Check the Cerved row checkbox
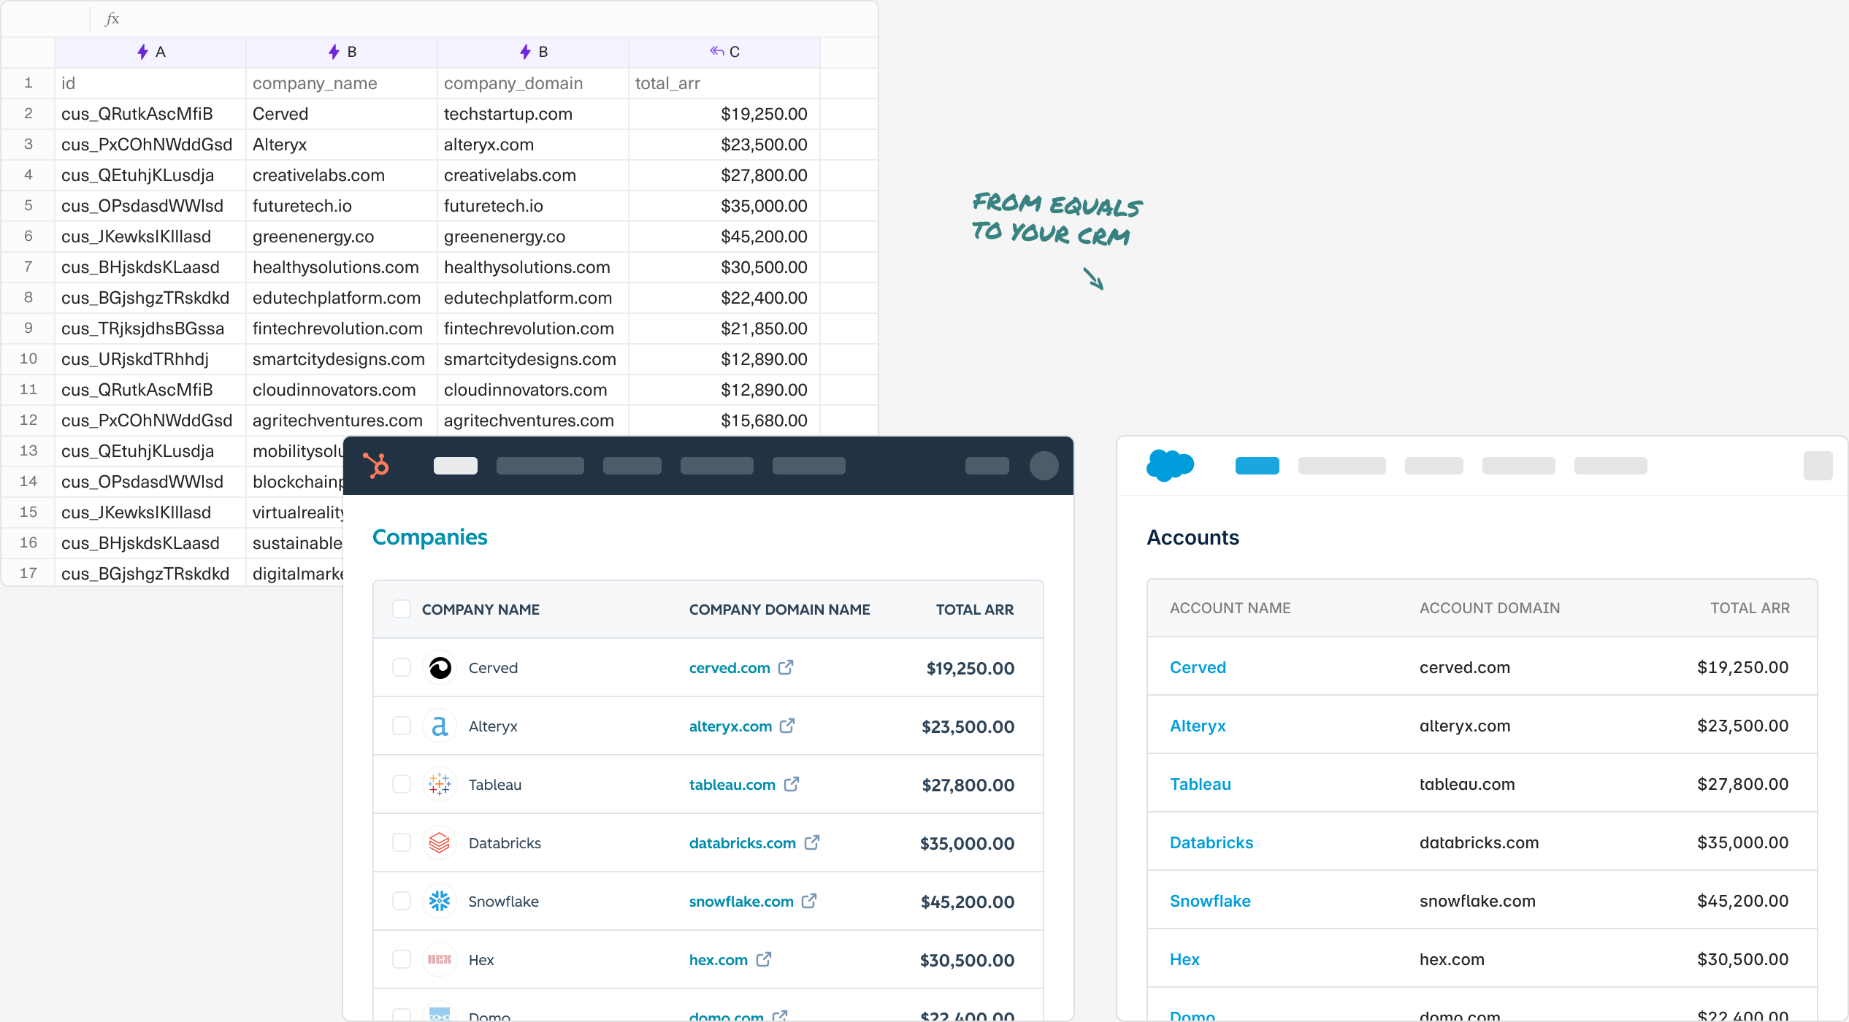This screenshot has width=1849, height=1022. click(402, 666)
